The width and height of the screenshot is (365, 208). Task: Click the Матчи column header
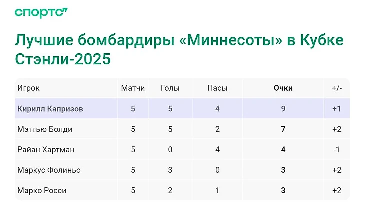tap(133, 88)
